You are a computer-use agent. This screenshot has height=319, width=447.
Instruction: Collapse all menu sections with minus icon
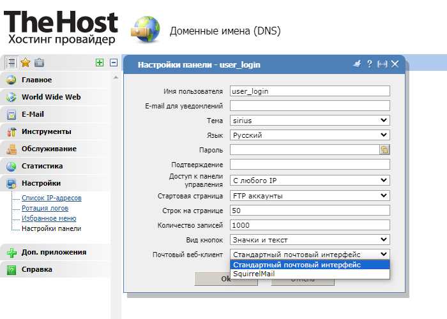[x=114, y=63]
